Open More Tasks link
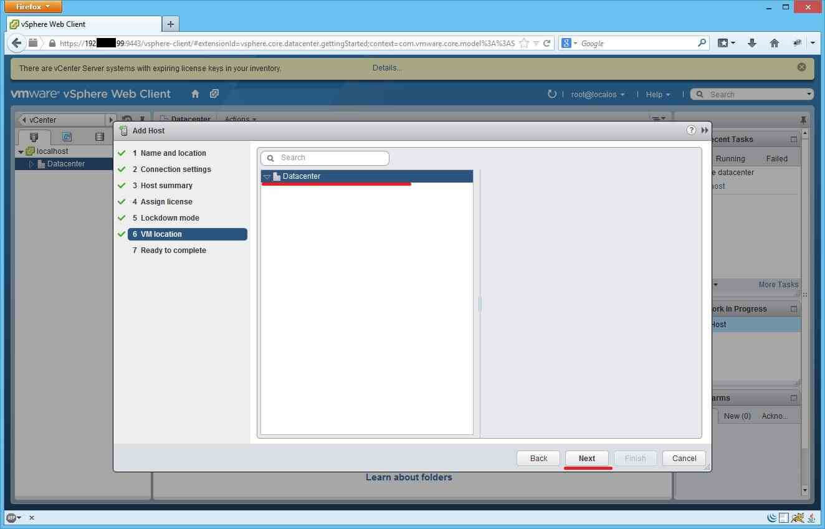 [778, 285]
